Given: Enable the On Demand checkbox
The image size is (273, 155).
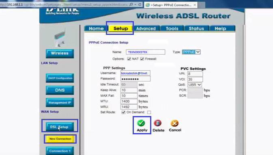Looking at the screenshot, I should coord(149,112).
